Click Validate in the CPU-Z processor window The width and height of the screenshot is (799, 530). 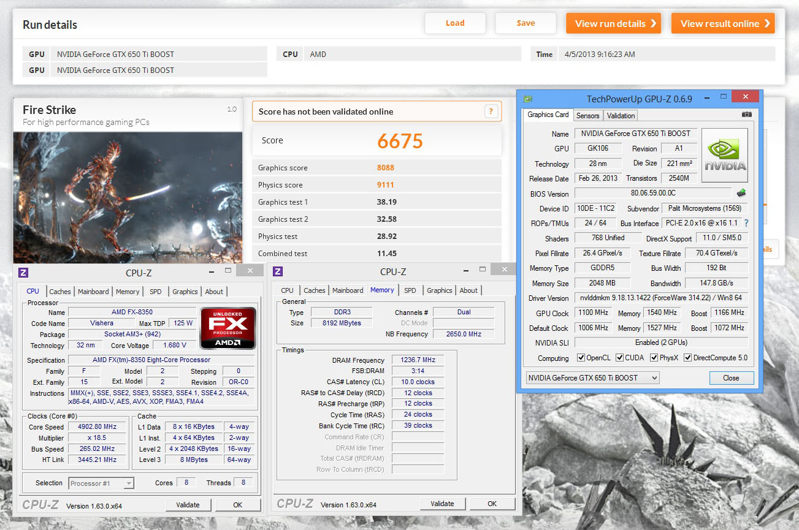tap(188, 505)
